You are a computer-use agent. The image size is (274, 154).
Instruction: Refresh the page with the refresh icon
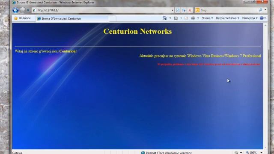184,10
